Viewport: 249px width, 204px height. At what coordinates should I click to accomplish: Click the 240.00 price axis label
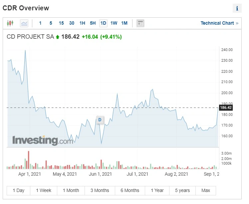227,50
